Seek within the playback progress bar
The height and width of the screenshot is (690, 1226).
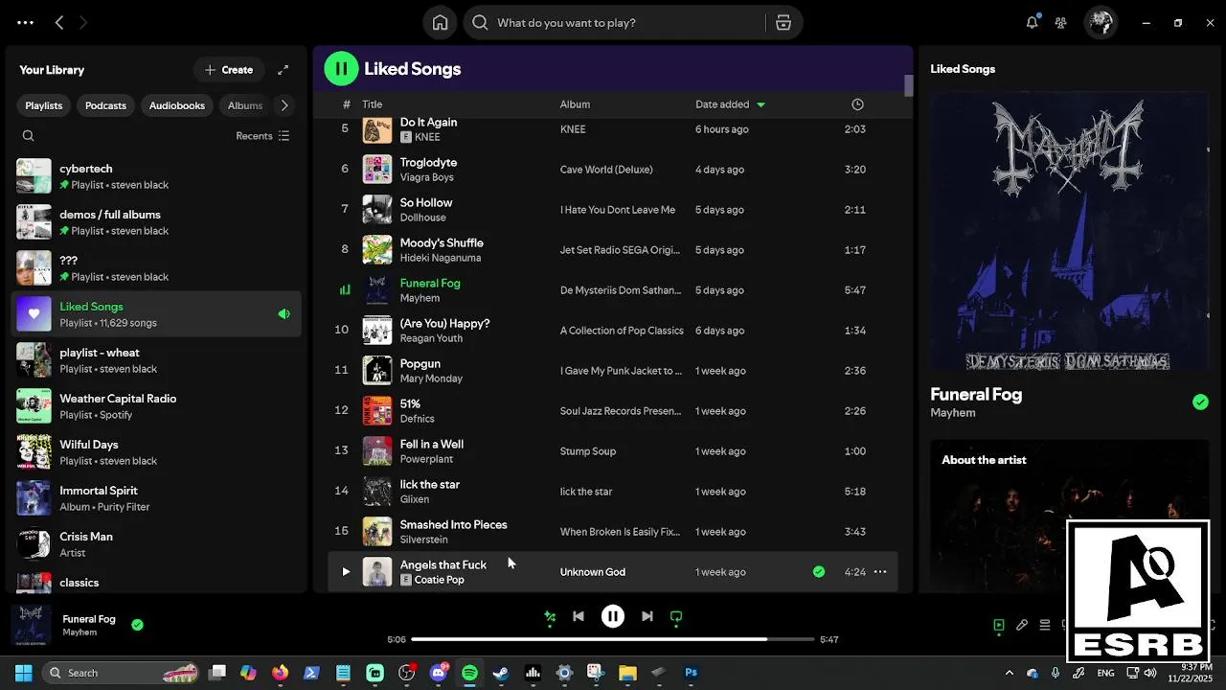[x=613, y=639]
